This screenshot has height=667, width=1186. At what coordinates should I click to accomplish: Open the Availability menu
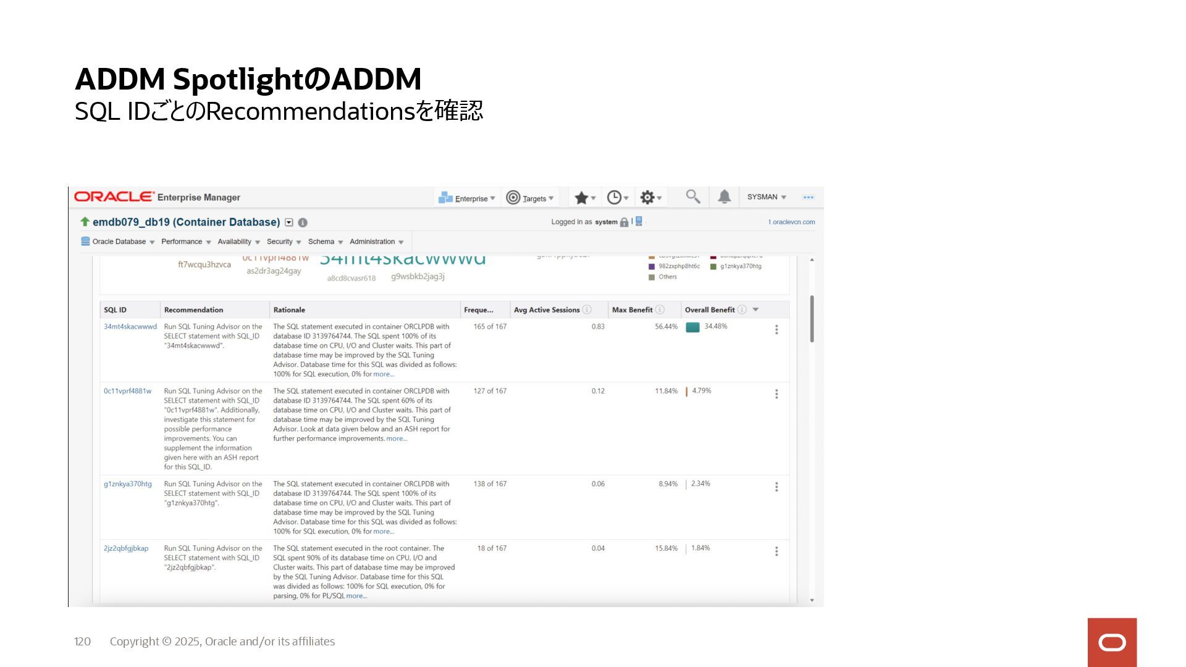(238, 241)
